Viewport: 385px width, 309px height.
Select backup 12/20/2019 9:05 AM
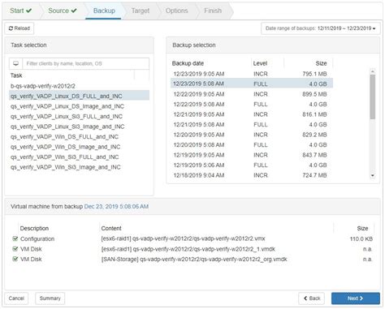click(x=252, y=135)
